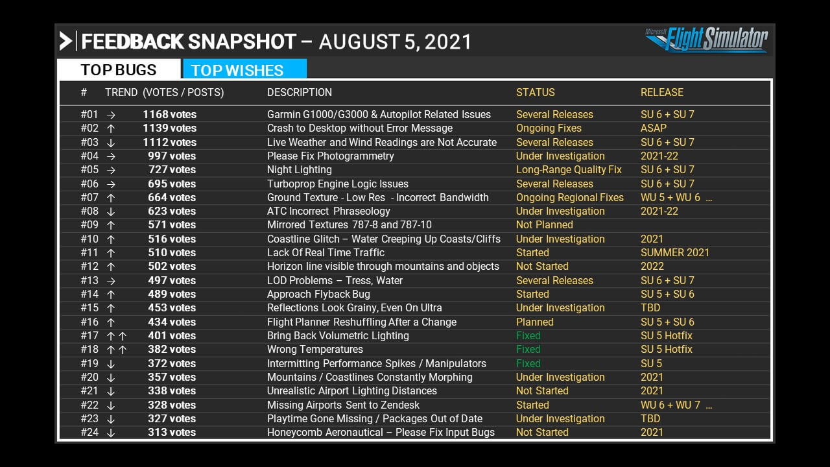
Task: Click the down-arrow trend icon for #23
Action: 111,419
